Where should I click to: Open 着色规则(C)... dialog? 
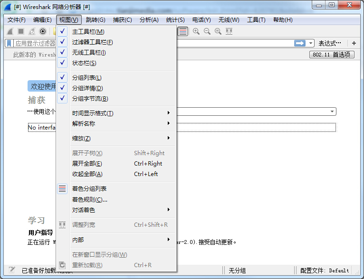pyautogui.click(x=116, y=199)
